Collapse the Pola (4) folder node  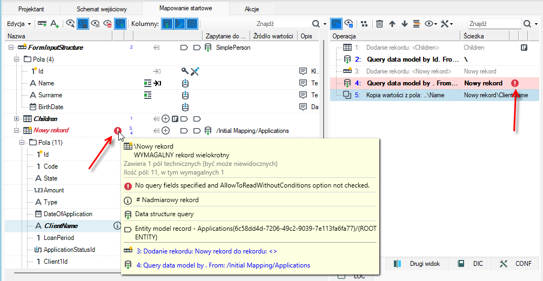coord(16,59)
